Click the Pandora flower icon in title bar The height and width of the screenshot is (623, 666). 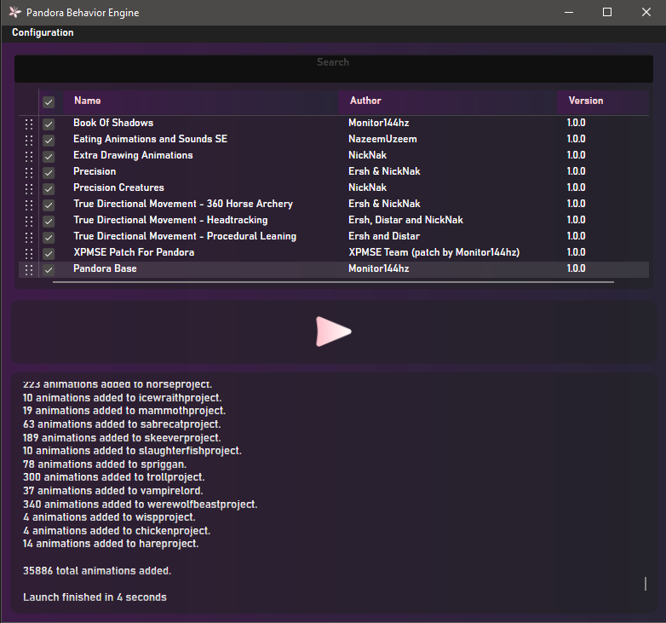(14, 12)
